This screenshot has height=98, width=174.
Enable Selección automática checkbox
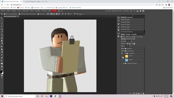5,14
